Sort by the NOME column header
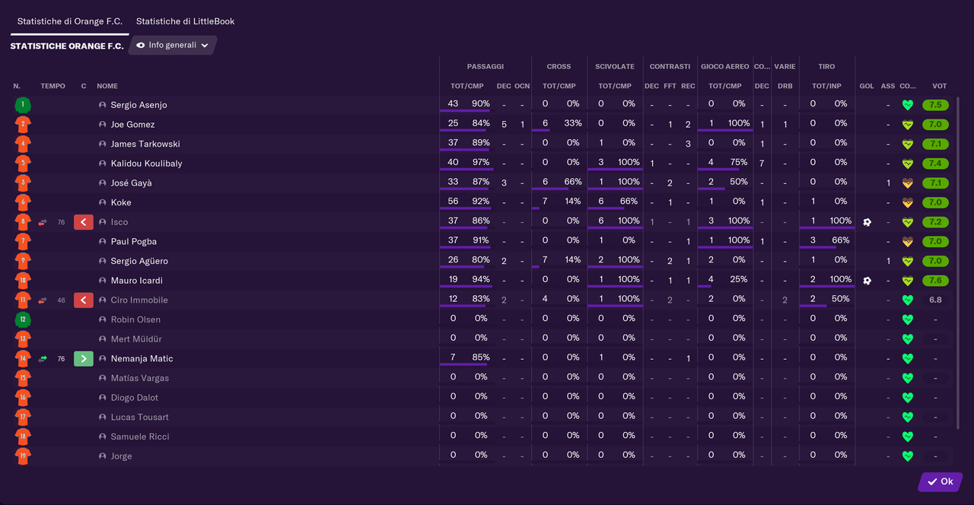This screenshot has height=505, width=974. (x=107, y=86)
